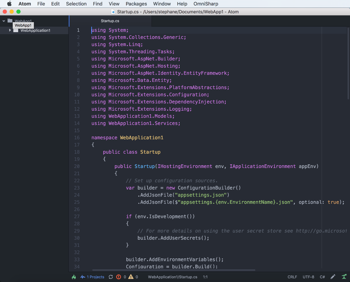Open the OmniSharp menu
The image size is (350, 282).
[205, 4]
